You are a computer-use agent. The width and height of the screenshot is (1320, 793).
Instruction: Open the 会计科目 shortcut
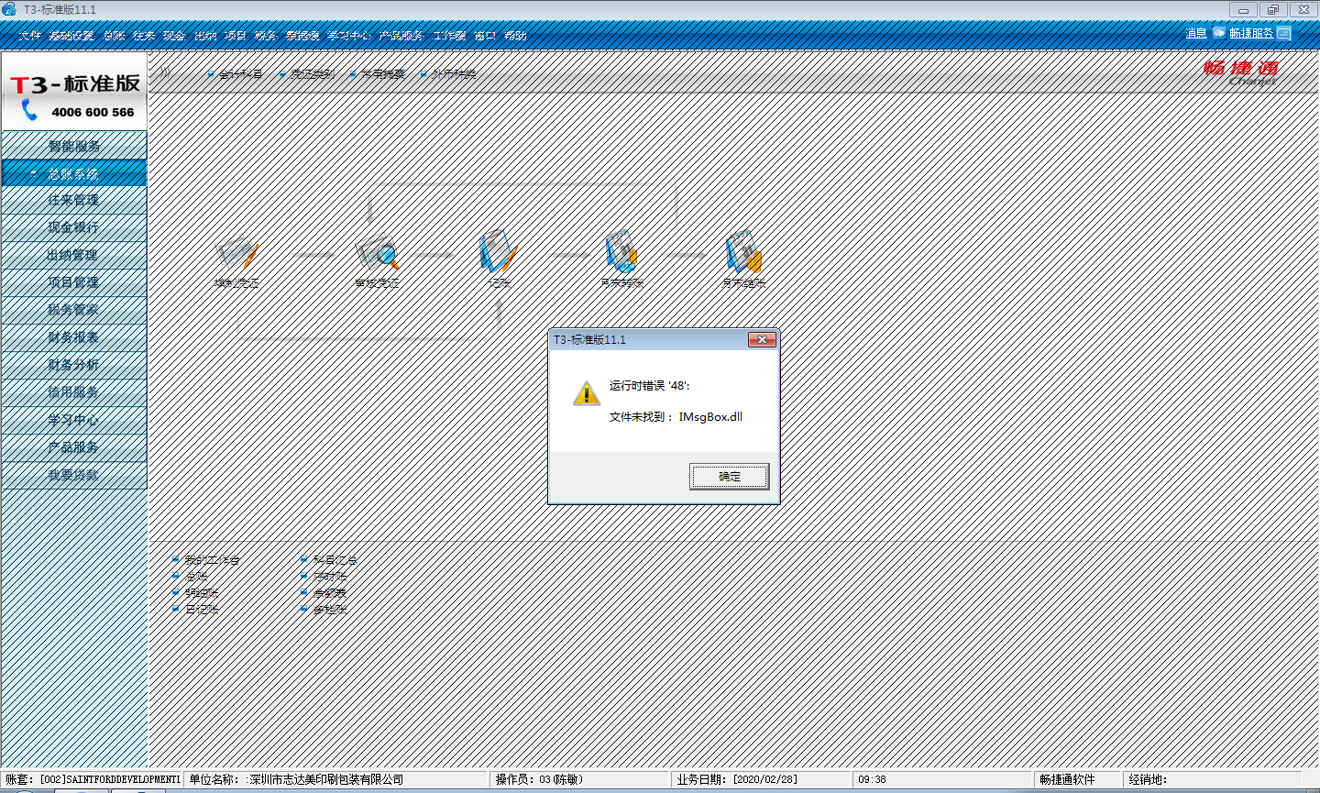240,73
